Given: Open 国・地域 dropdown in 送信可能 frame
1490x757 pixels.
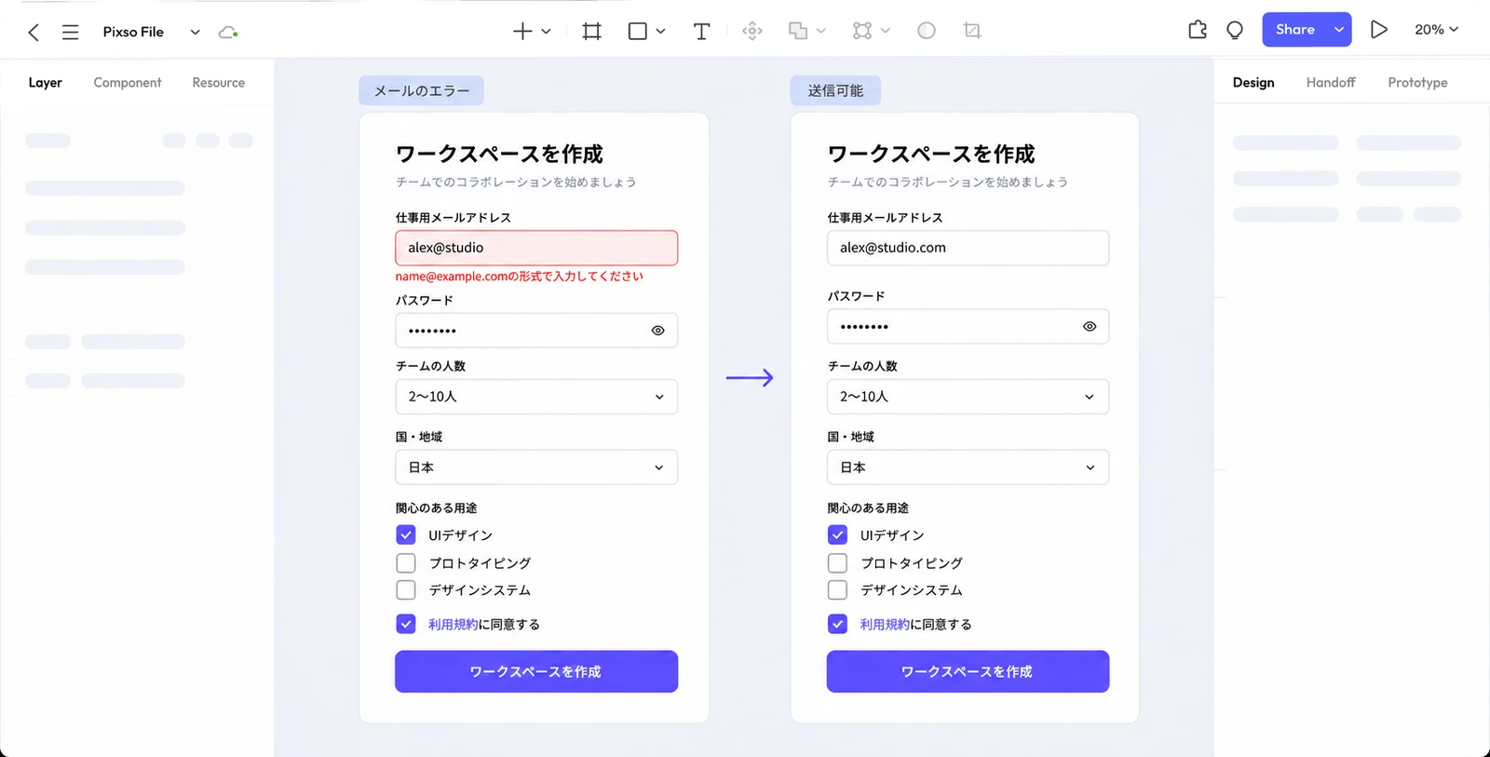Looking at the screenshot, I should click(x=968, y=467).
